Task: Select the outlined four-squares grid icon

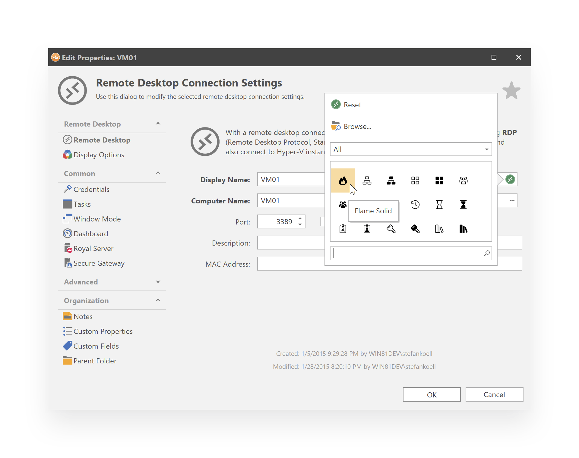Action: (x=415, y=180)
